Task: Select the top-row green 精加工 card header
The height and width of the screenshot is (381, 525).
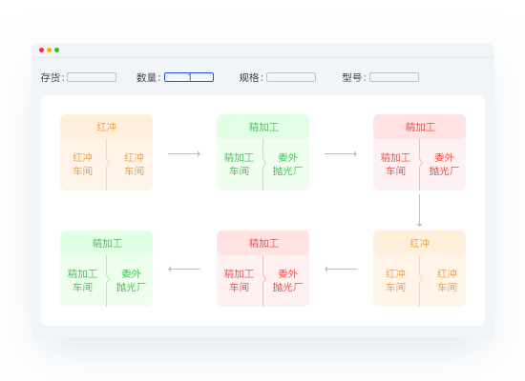Action: (x=262, y=127)
